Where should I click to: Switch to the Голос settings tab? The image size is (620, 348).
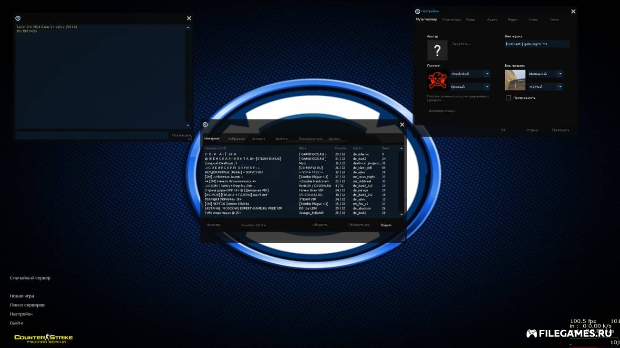tap(534, 20)
